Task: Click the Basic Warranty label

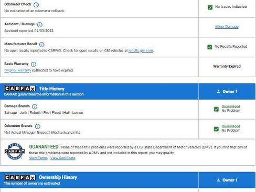Action: click(16, 63)
